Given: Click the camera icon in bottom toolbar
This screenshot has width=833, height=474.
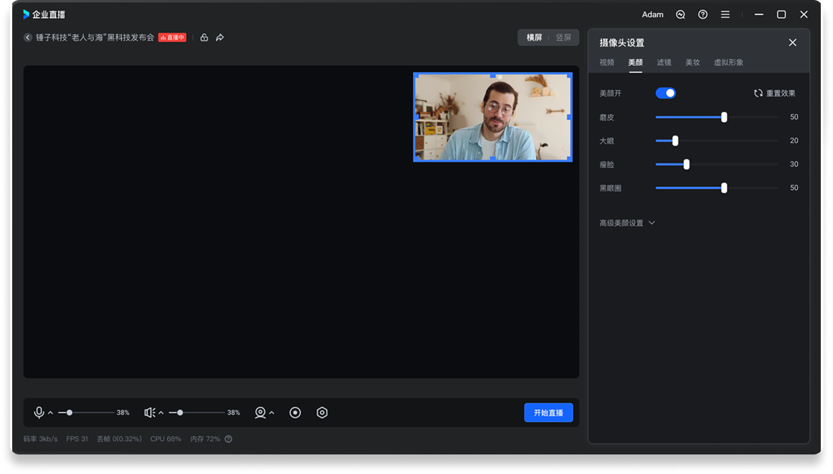Looking at the screenshot, I should click(x=260, y=413).
